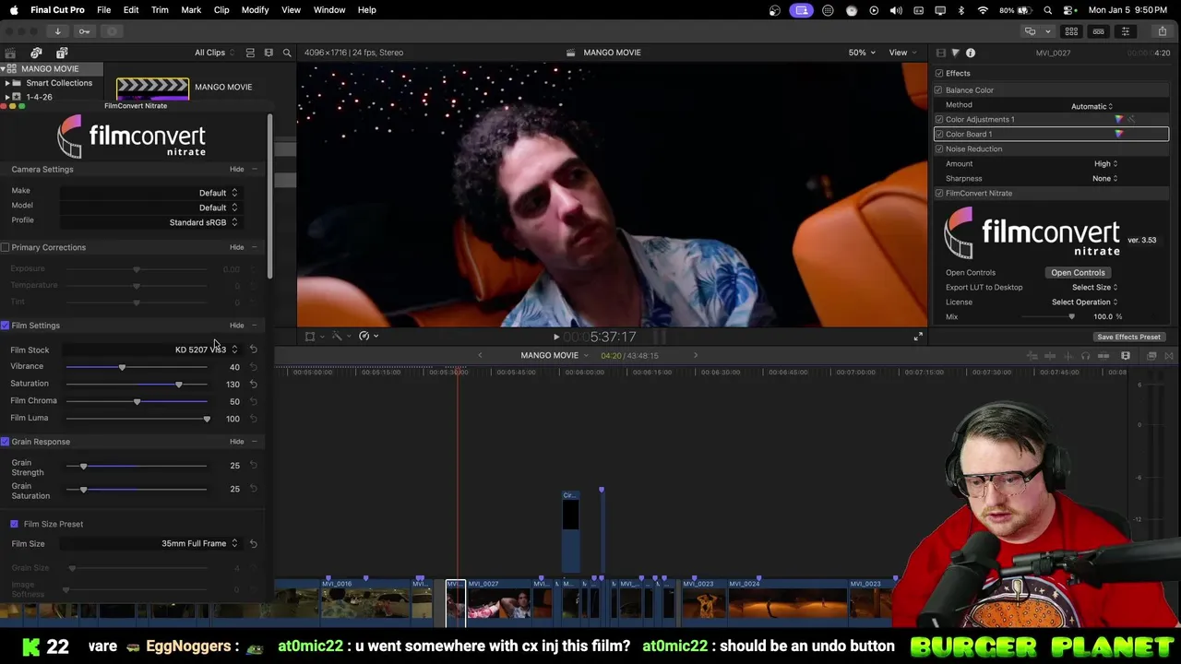Open the color inspector triangle icon
The height and width of the screenshot is (664, 1181).
(x=955, y=53)
